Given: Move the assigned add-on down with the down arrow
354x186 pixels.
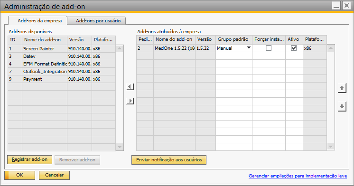Looking at the screenshot, I should click(x=342, y=106).
